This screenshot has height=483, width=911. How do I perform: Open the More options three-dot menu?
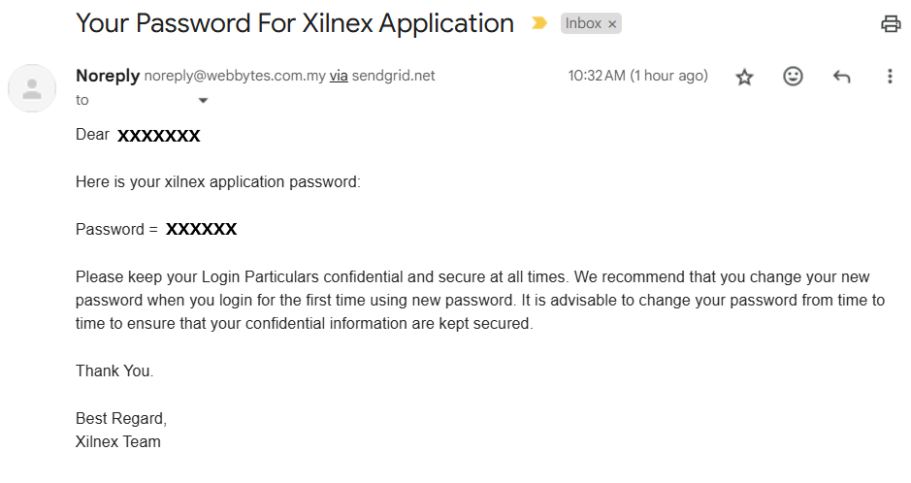point(890,77)
